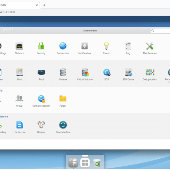The width and height of the screenshot is (170, 170).
Task: Go back with the left arrow button
Action: (x=5, y=31)
